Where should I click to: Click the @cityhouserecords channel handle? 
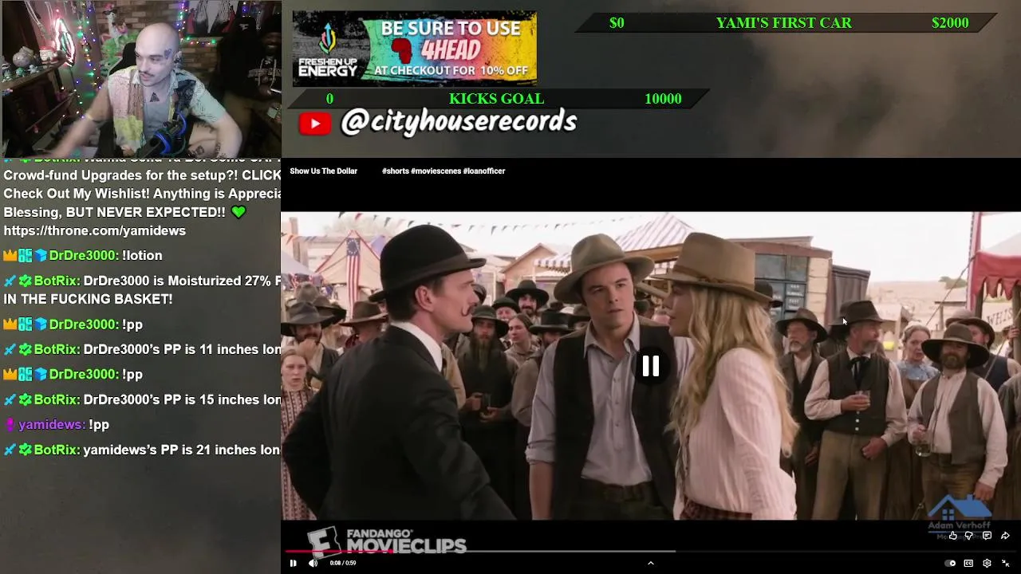(459, 122)
